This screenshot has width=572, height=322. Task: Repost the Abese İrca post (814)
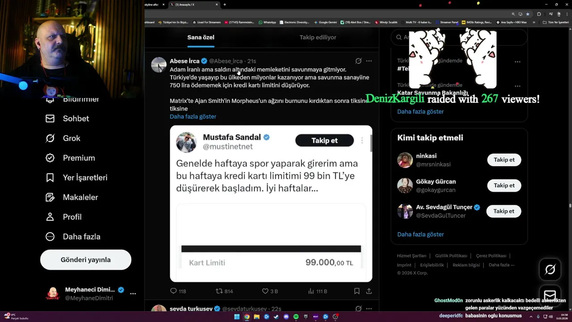[224, 291]
